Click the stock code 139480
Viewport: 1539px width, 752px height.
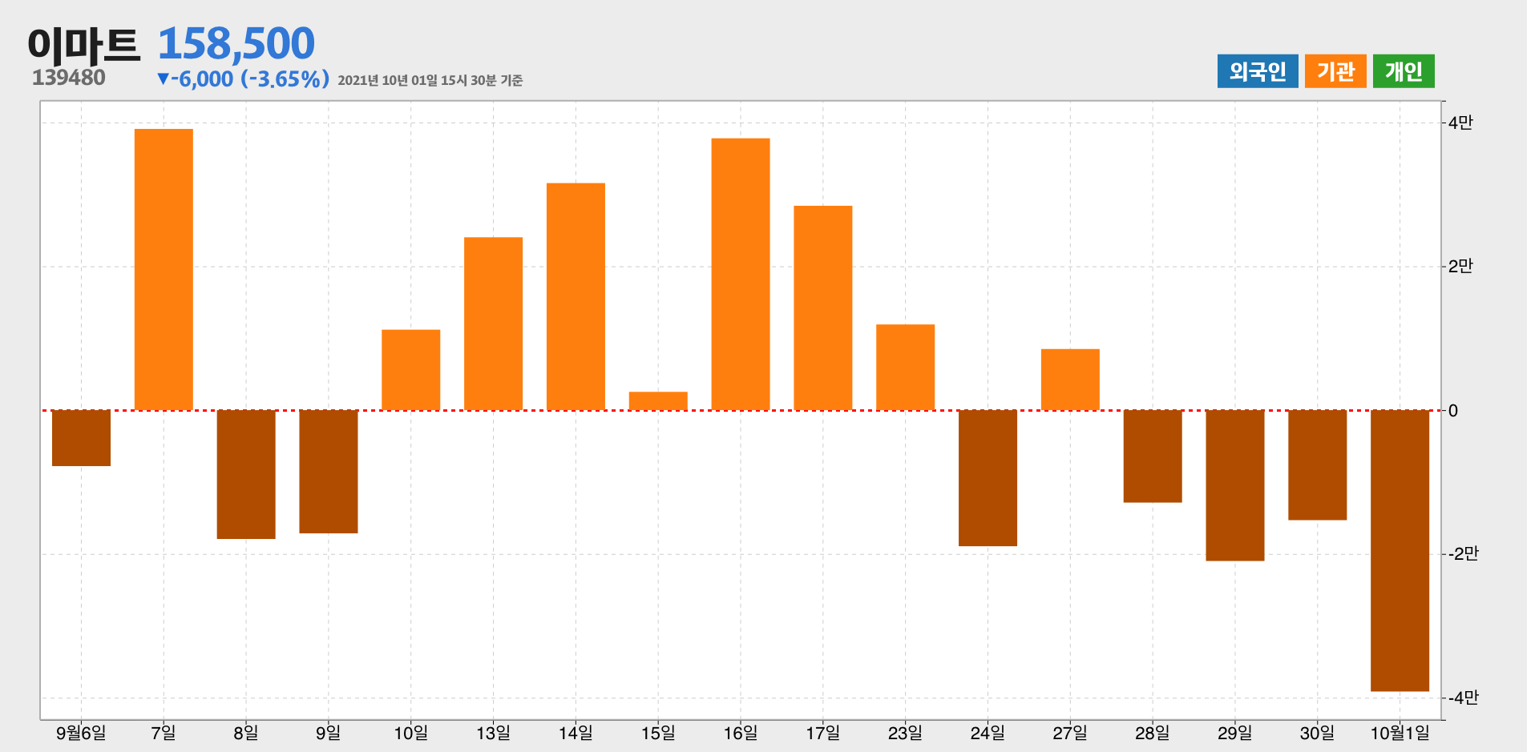[69, 78]
